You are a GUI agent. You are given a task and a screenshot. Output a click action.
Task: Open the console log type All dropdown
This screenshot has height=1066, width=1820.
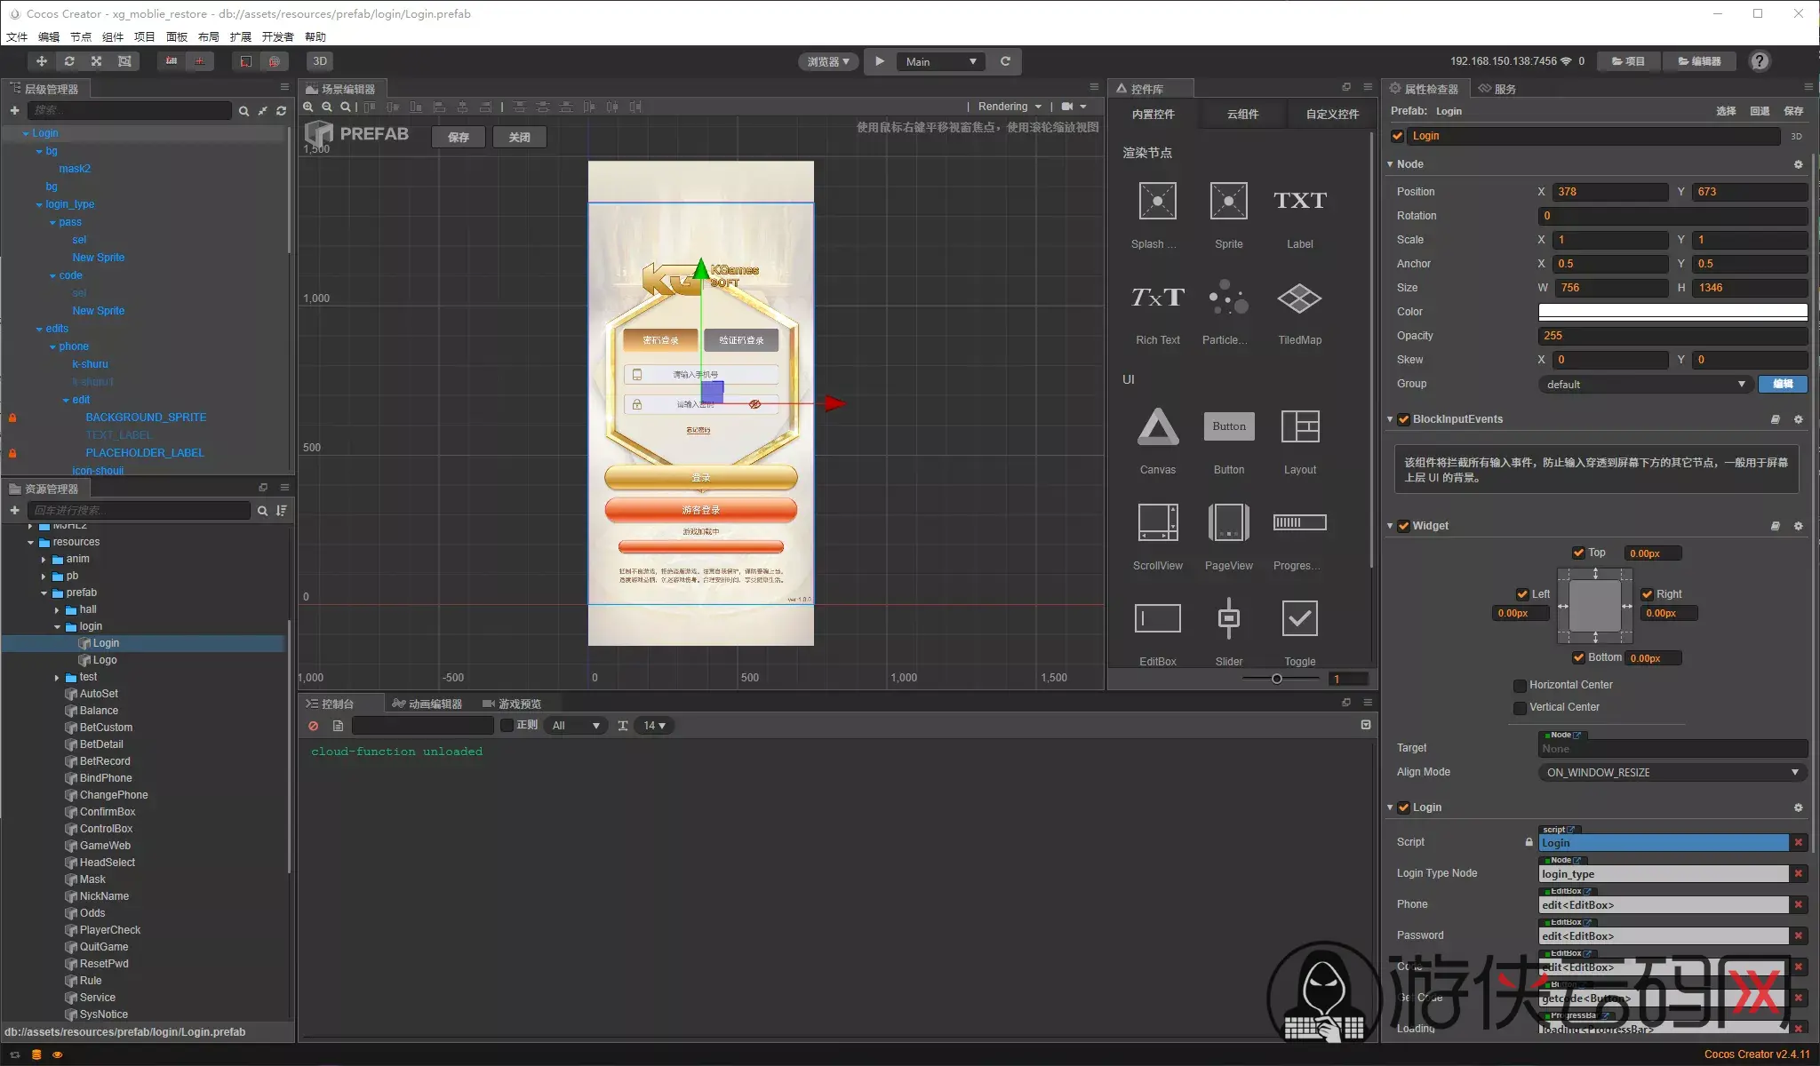coord(576,726)
